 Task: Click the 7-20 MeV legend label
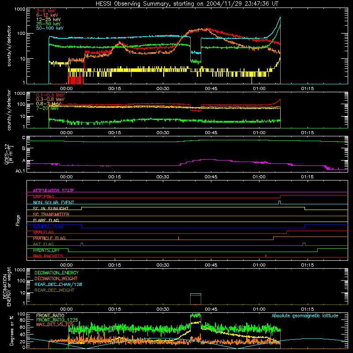pyautogui.click(x=47, y=108)
